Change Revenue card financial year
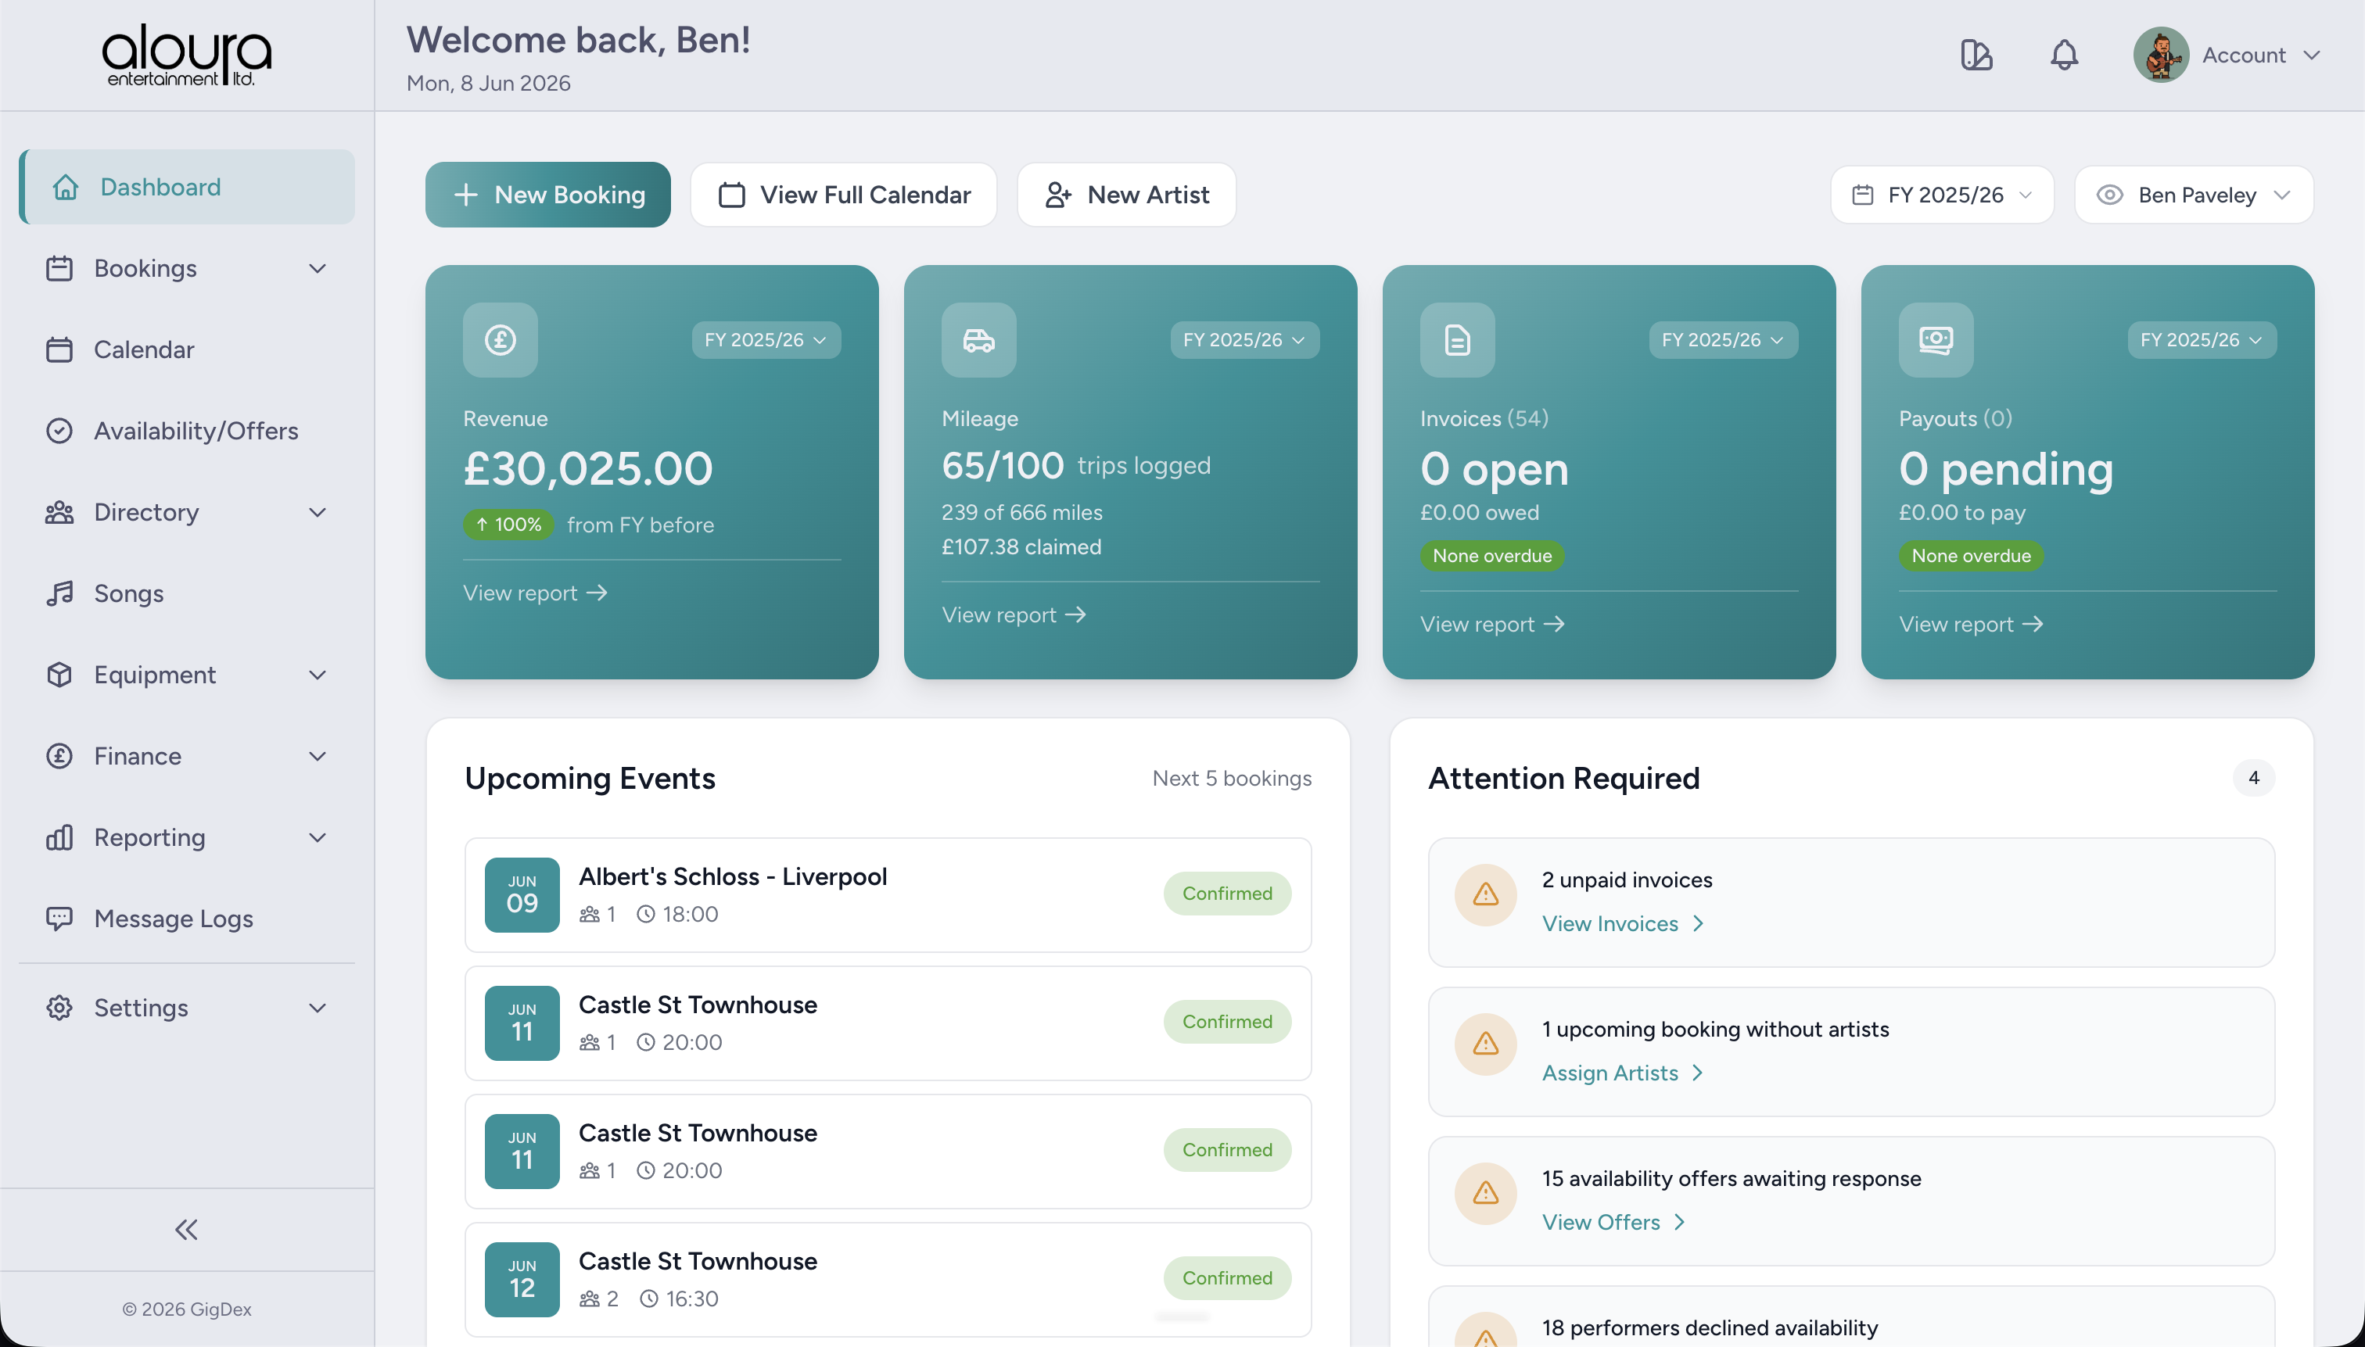The image size is (2365, 1347). click(766, 339)
